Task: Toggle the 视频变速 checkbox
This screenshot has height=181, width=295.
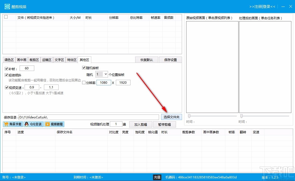Action: click(x=7, y=88)
